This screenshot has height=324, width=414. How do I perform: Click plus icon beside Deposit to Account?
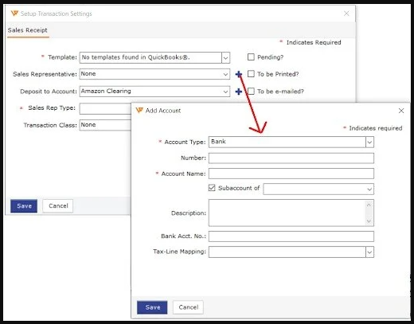[239, 92]
